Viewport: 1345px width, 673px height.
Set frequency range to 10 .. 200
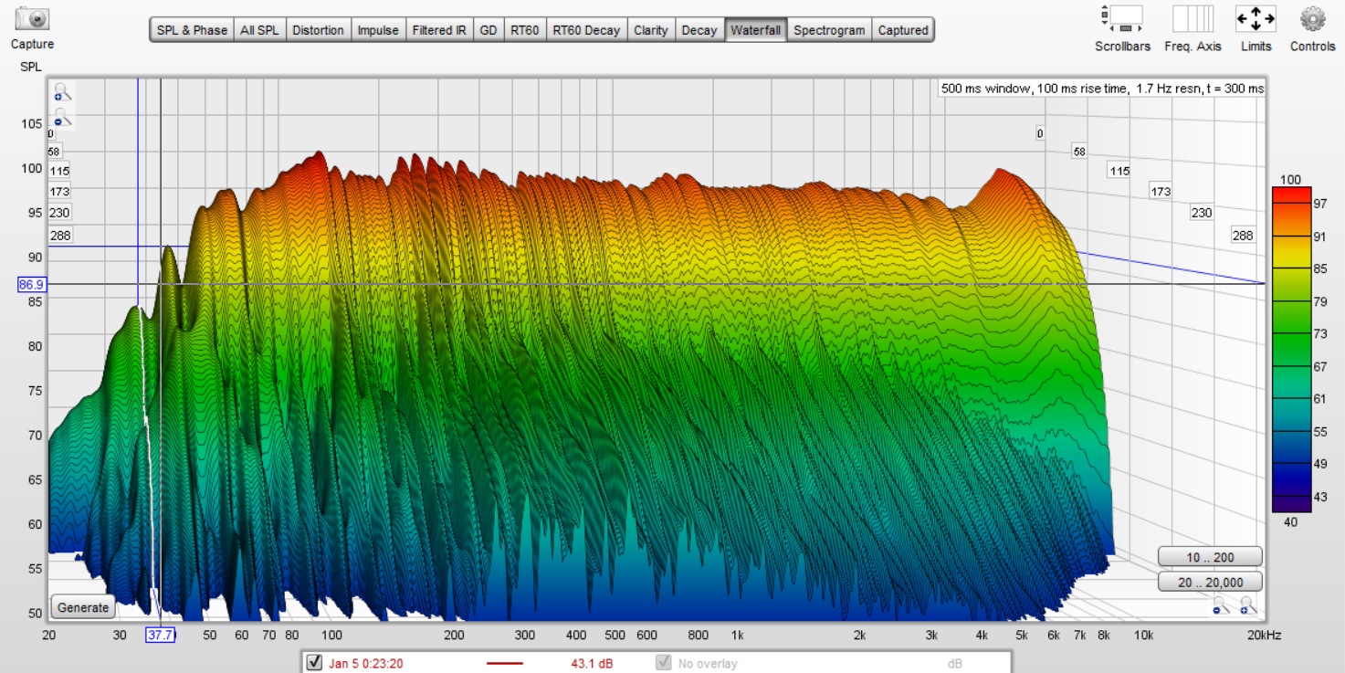pyautogui.click(x=1210, y=556)
